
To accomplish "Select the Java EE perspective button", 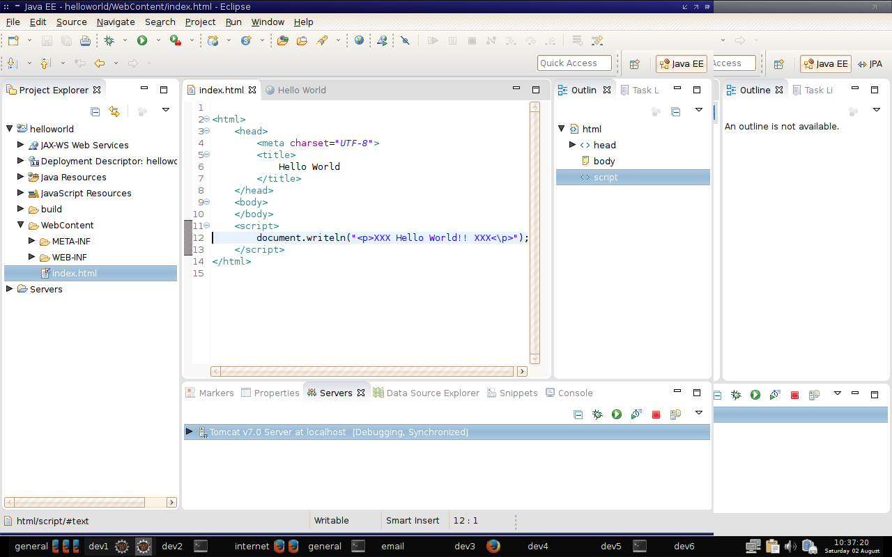I will point(682,64).
